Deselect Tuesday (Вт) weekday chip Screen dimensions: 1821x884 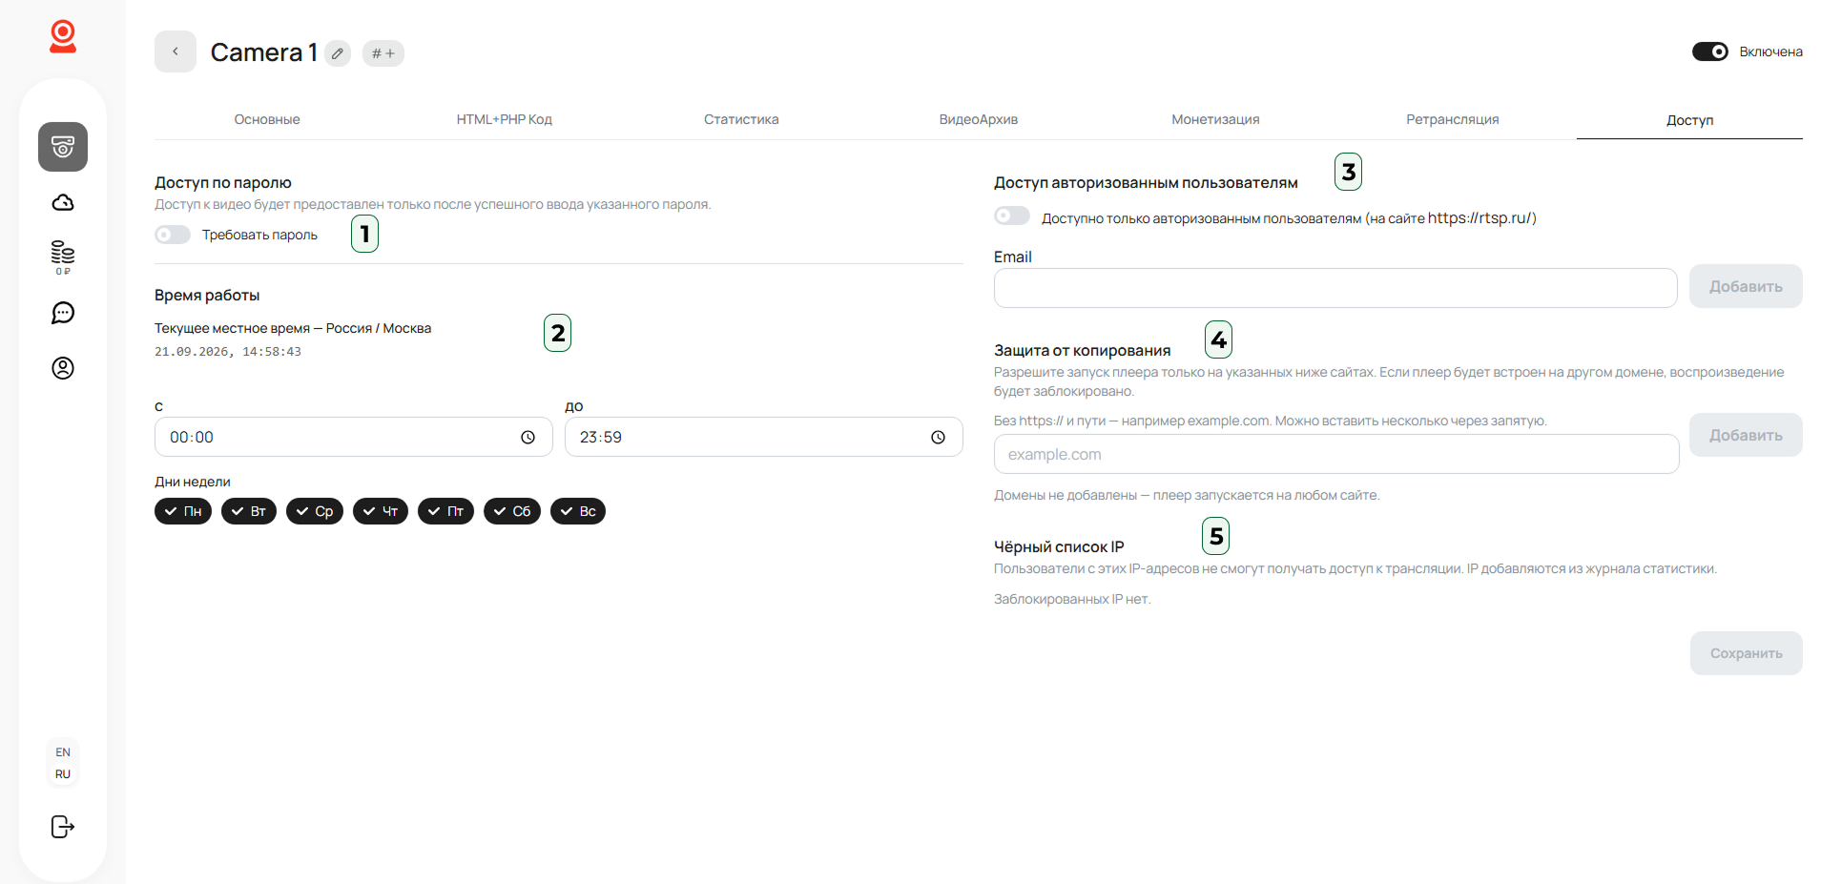pos(249,511)
